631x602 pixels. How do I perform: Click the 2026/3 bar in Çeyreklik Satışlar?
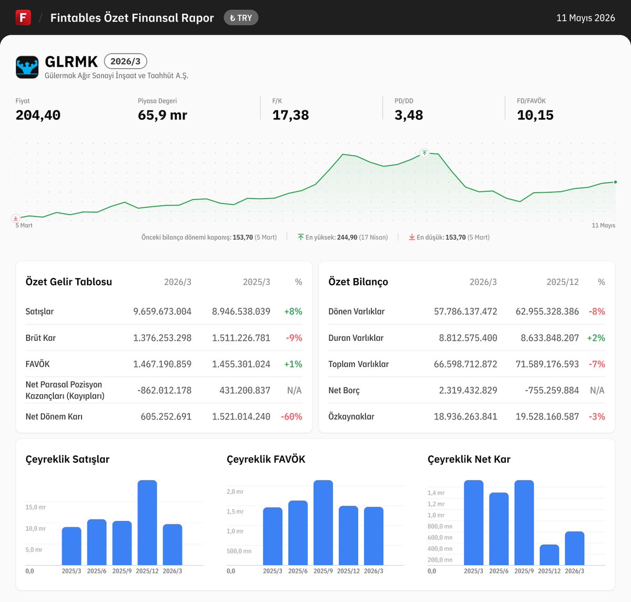pos(172,545)
